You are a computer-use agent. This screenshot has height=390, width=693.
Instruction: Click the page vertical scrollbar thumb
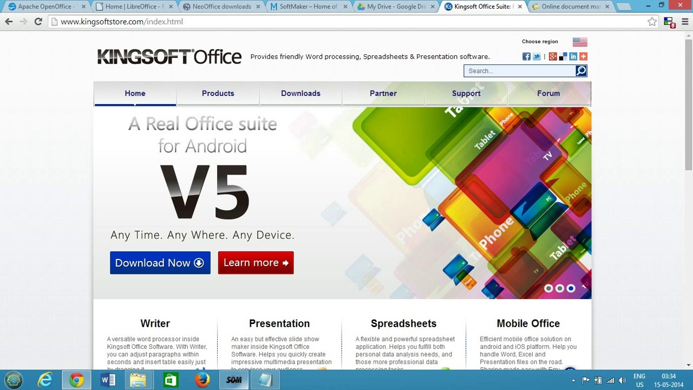tap(689, 106)
